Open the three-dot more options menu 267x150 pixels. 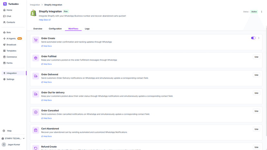click(x=262, y=12)
